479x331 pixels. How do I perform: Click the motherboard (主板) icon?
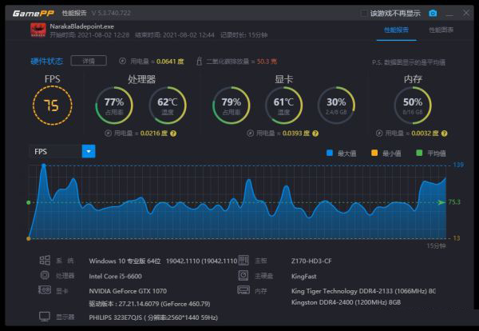(x=243, y=261)
